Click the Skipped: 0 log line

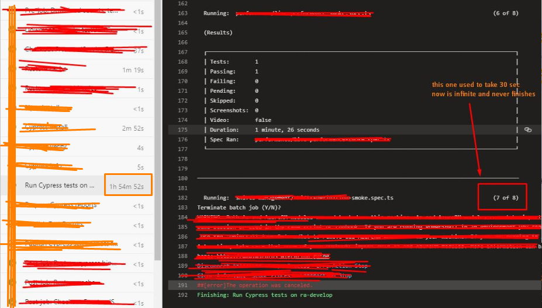234,101
